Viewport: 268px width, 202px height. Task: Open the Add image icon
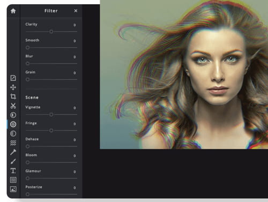(13, 189)
